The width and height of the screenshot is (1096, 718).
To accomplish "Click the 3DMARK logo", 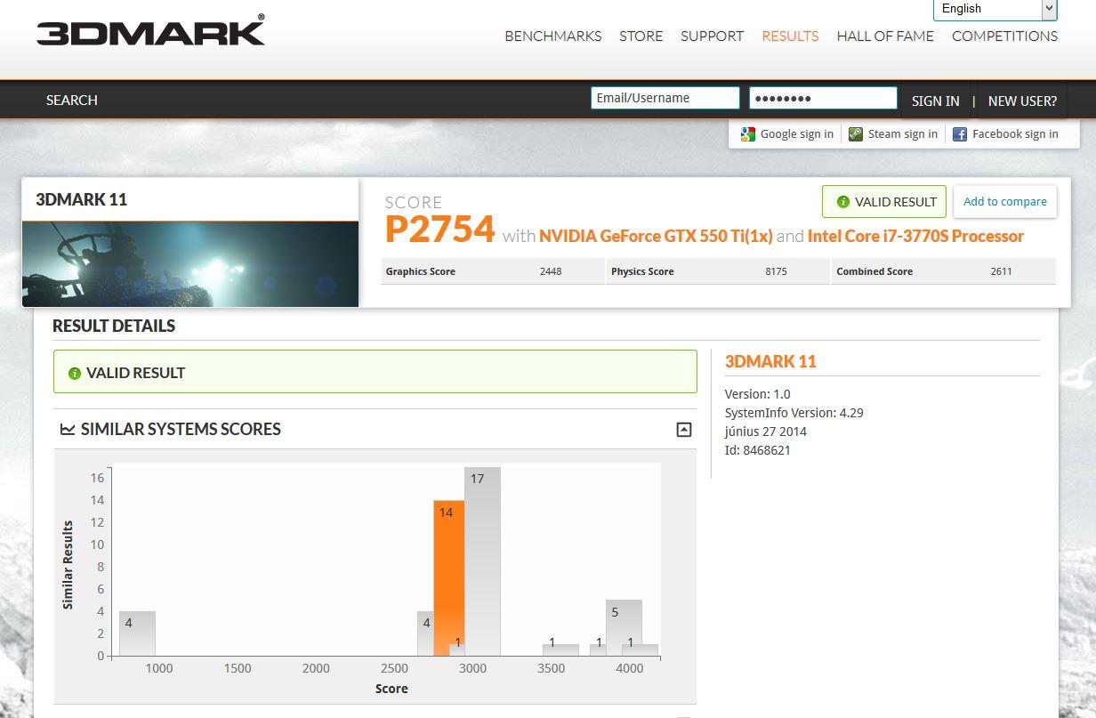I will click(x=150, y=31).
